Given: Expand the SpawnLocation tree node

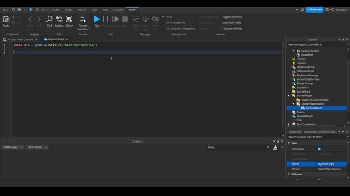Looking at the screenshot, I should pos(293,51).
